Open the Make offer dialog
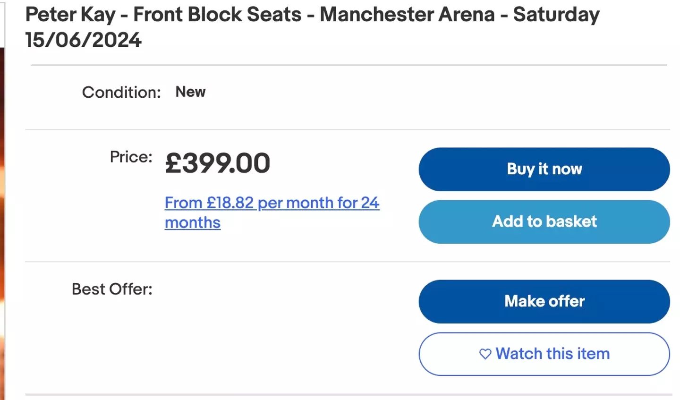 tap(544, 301)
